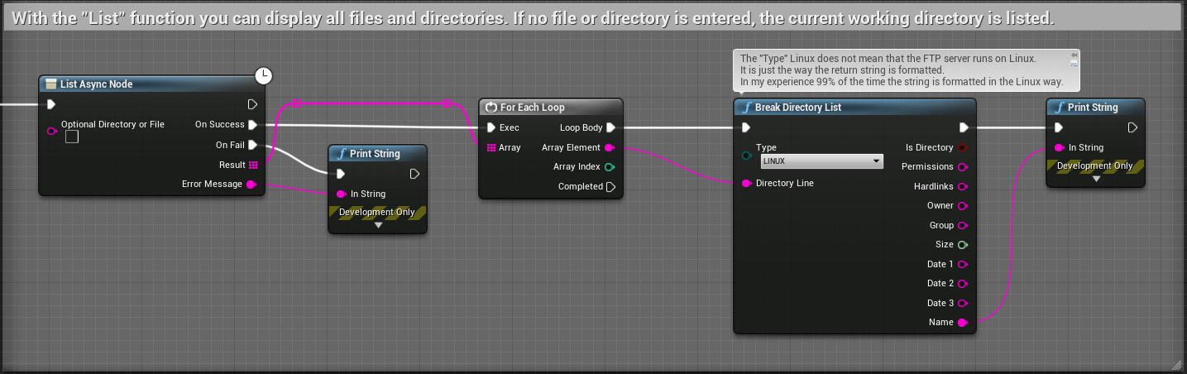Toggle comment bubble visibility on Break Directory List

click(x=1074, y=63)
